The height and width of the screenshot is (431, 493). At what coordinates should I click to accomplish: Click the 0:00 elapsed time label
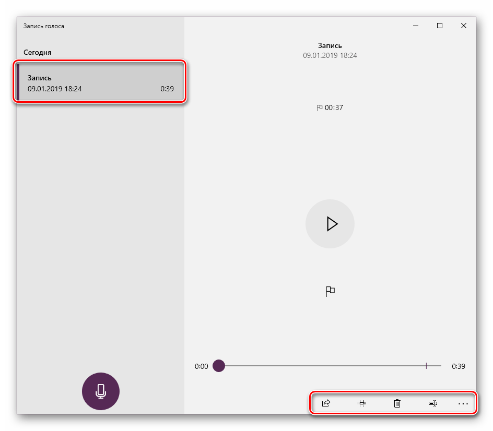click(202, 366)
